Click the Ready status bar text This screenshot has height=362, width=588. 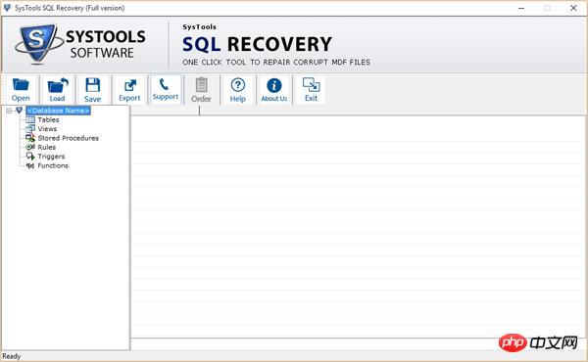pyautogui.click(x=11, y=356)
